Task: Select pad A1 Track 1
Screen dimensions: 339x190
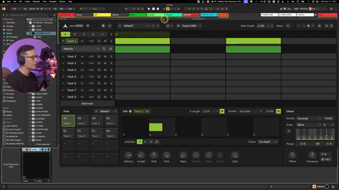Action: (x=68, y=121)
